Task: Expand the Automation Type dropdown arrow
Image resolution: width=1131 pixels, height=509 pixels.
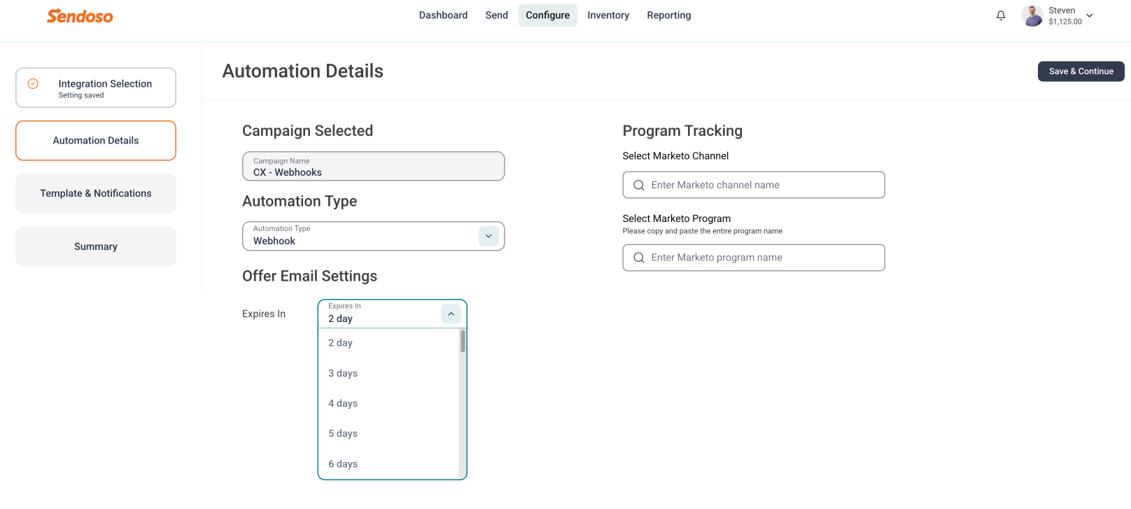Action: [x=489, y=236]
